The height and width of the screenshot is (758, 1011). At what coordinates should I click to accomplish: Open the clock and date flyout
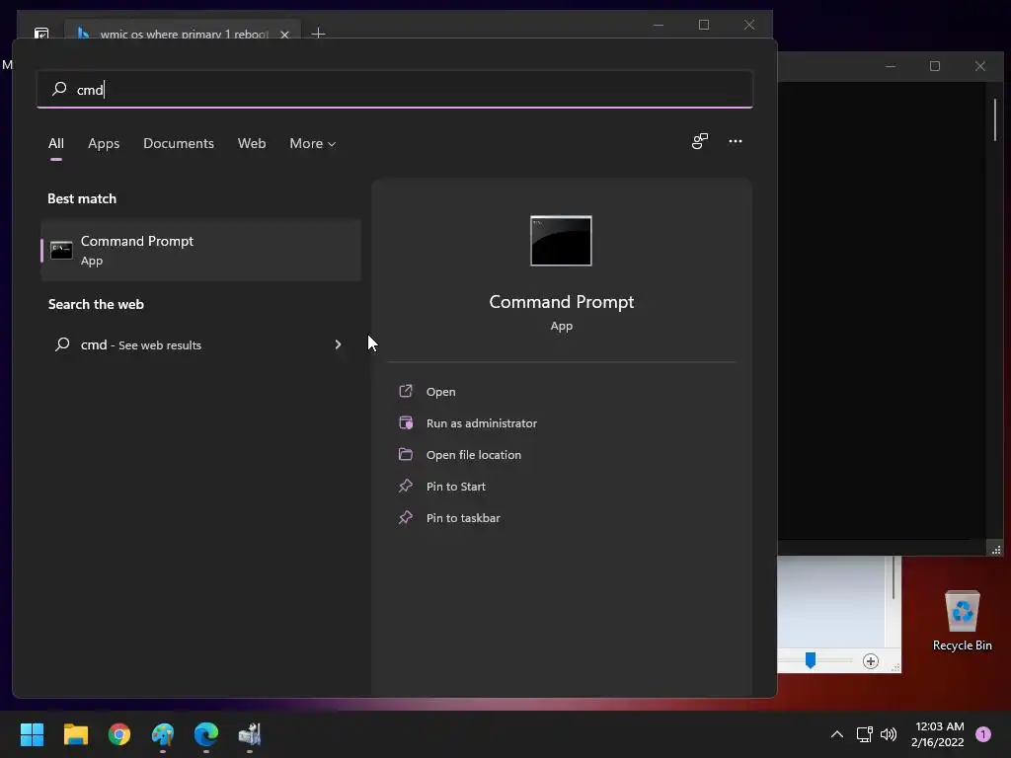coord(938,734)
